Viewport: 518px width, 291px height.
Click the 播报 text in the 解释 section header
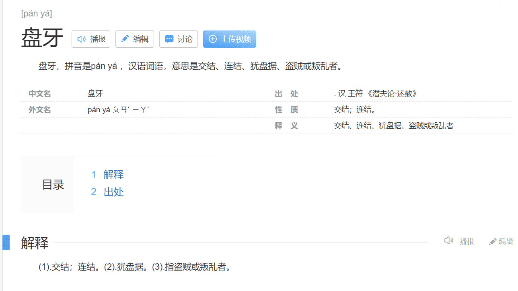tap(467, 241)
